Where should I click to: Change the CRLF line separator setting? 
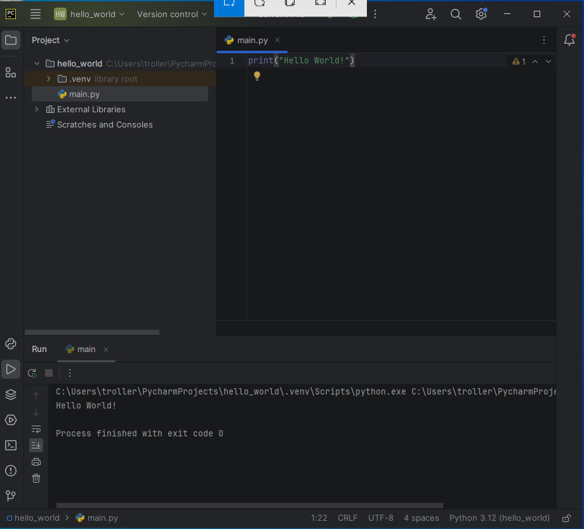pos(347,518)
